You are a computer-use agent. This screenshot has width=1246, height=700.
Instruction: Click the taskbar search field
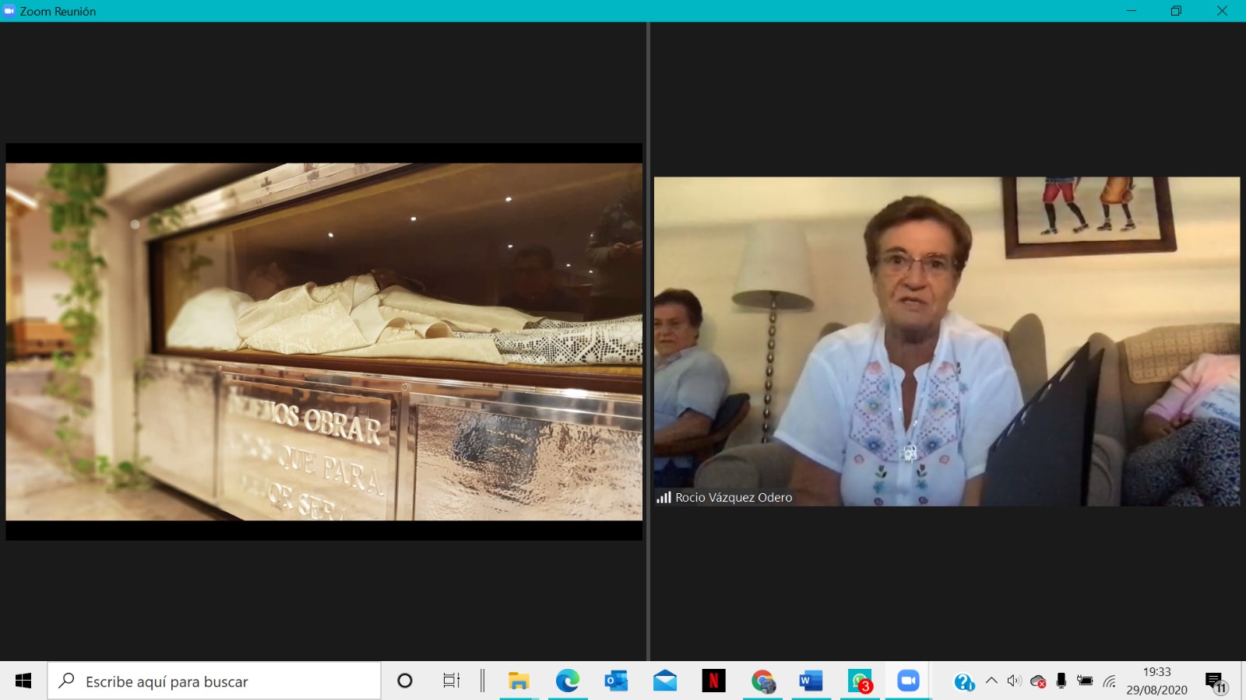tap(214, 681)
